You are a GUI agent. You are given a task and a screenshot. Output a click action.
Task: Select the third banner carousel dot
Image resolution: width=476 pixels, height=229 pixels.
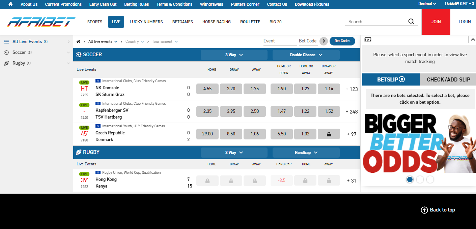(x=430, y=179)
